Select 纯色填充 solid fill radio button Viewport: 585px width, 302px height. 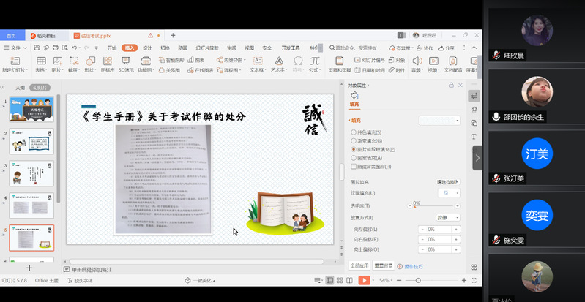pyautogui.click(x=354, y=131)
